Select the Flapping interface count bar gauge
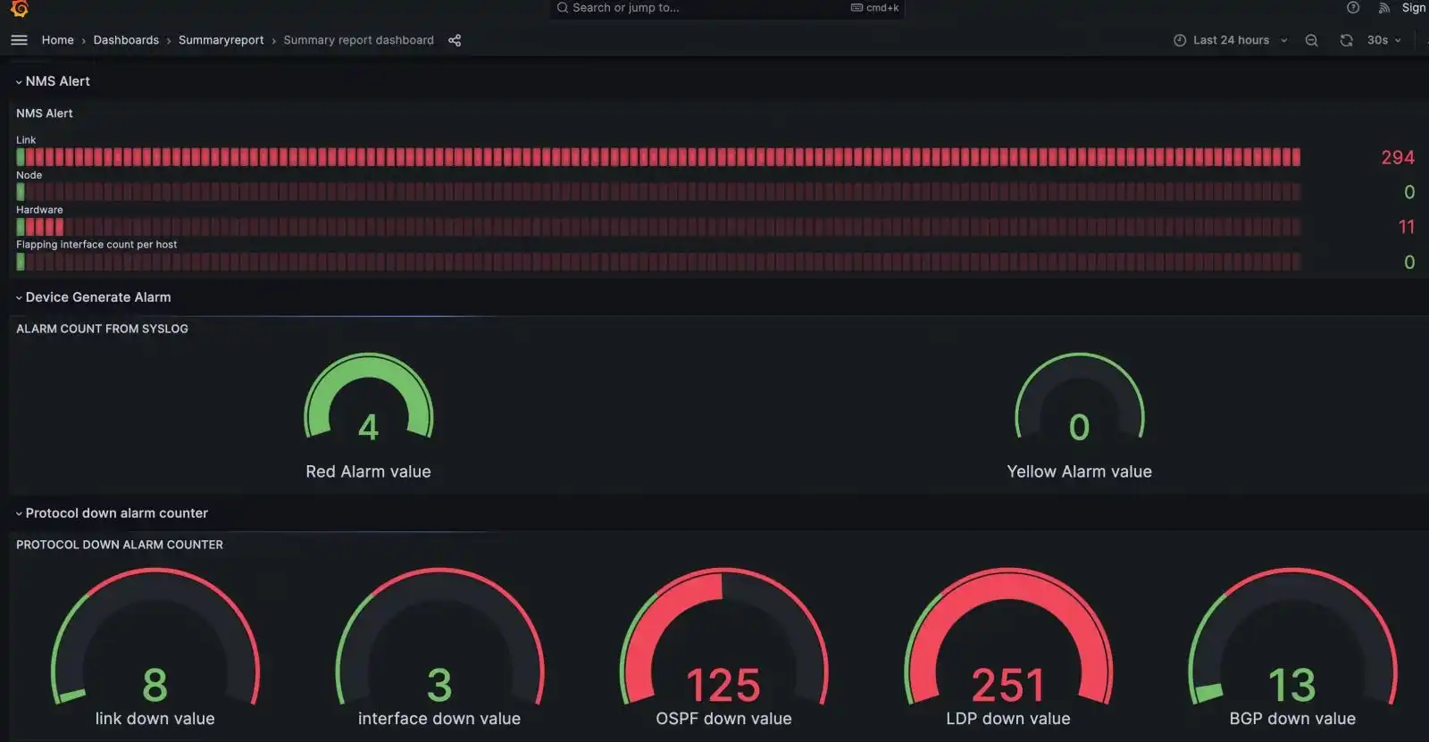This screenshot has width=1429, height=742. [x=658, y=262]
